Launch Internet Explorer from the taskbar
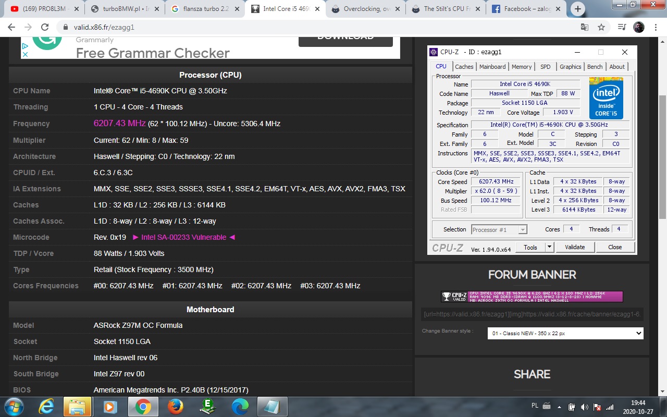Viewport: 667px width, 417px height. point(45,407)
